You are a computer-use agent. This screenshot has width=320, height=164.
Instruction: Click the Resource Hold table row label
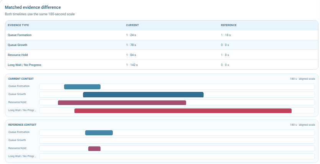[x=18, y=55]
